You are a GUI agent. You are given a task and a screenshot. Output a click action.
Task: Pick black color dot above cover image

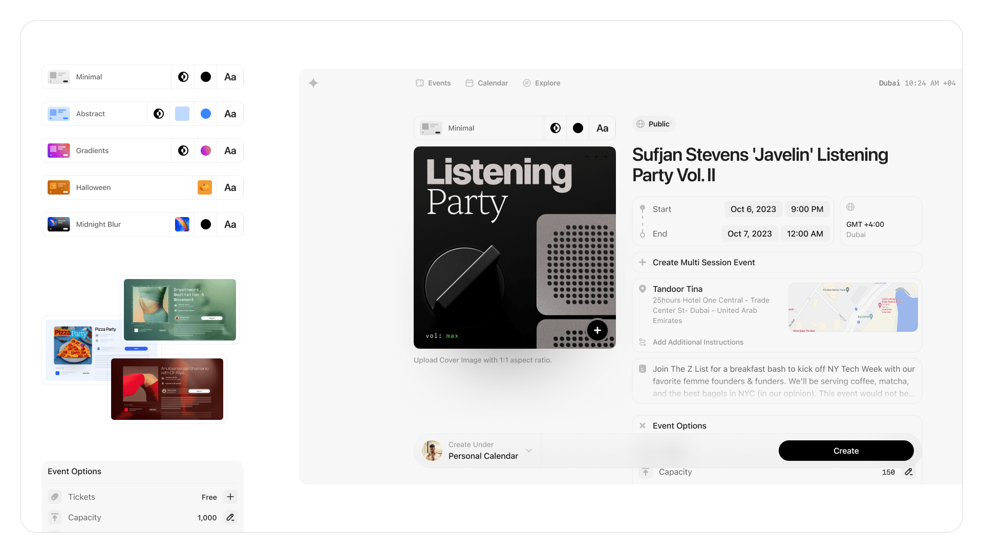point(578,128)
